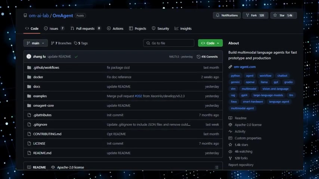Viewport: 319px width, 179px height.
Task: Go to the Actions tab
Action: 115,28
